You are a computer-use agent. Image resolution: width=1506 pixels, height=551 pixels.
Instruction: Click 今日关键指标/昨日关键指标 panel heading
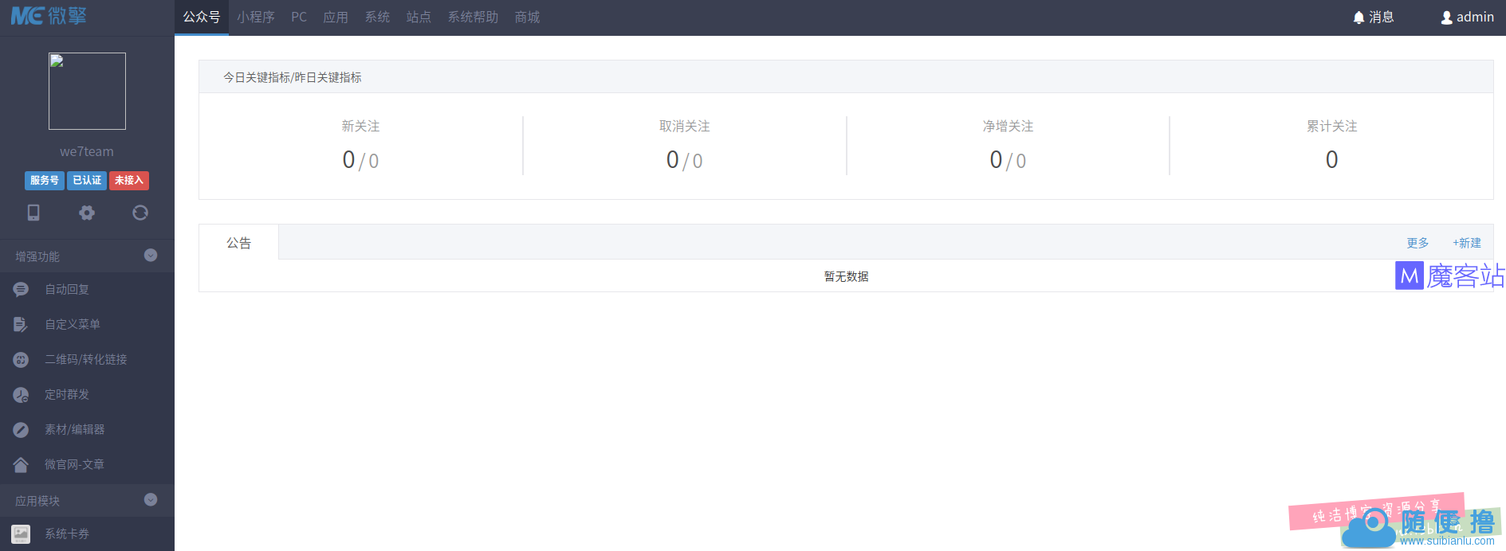(292, 77)
